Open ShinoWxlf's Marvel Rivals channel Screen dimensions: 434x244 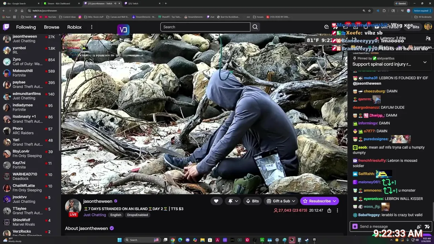click(x=30, y=222)
